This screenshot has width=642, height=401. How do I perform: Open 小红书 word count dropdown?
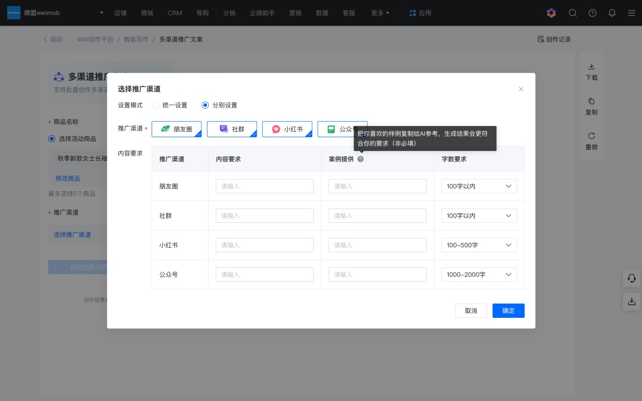tap(479, 245)
